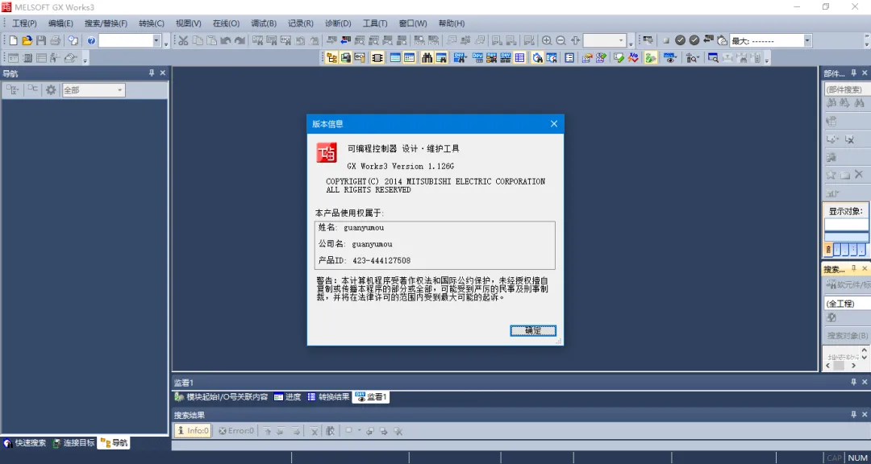Open the 工具(T) menu
This screenshot has height=464, width=871.
pos(375,23)
